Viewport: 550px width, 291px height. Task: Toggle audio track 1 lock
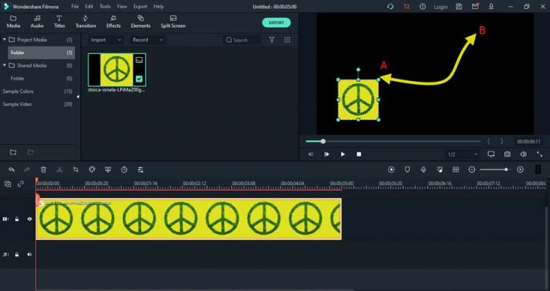[x=17, y=255]
